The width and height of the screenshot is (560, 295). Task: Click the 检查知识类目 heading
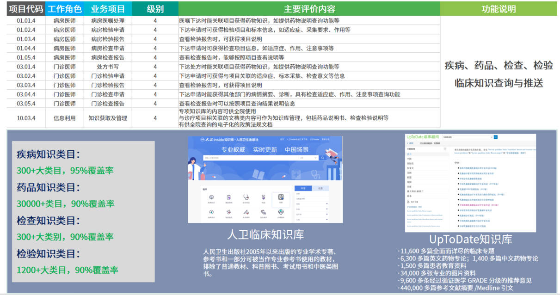[x=48, y=221]
